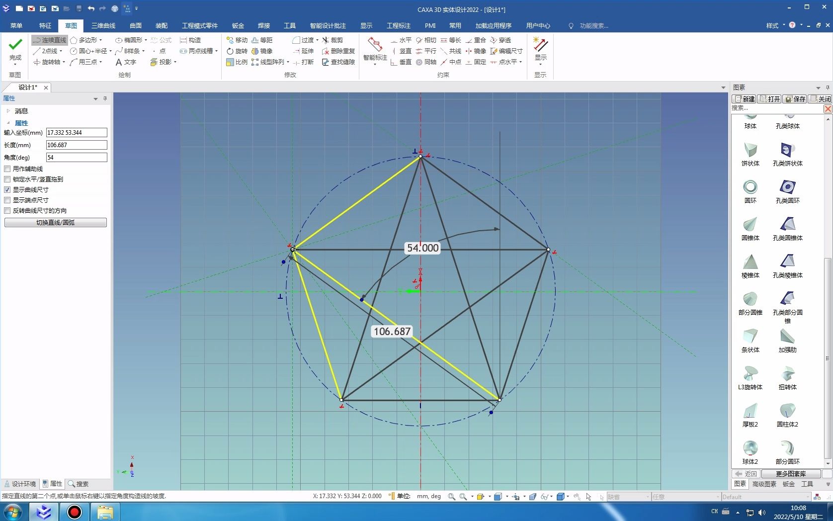Click the 新建 button in 图素 panel
Viewport: 833px width, 521px height.
(745, 99)
